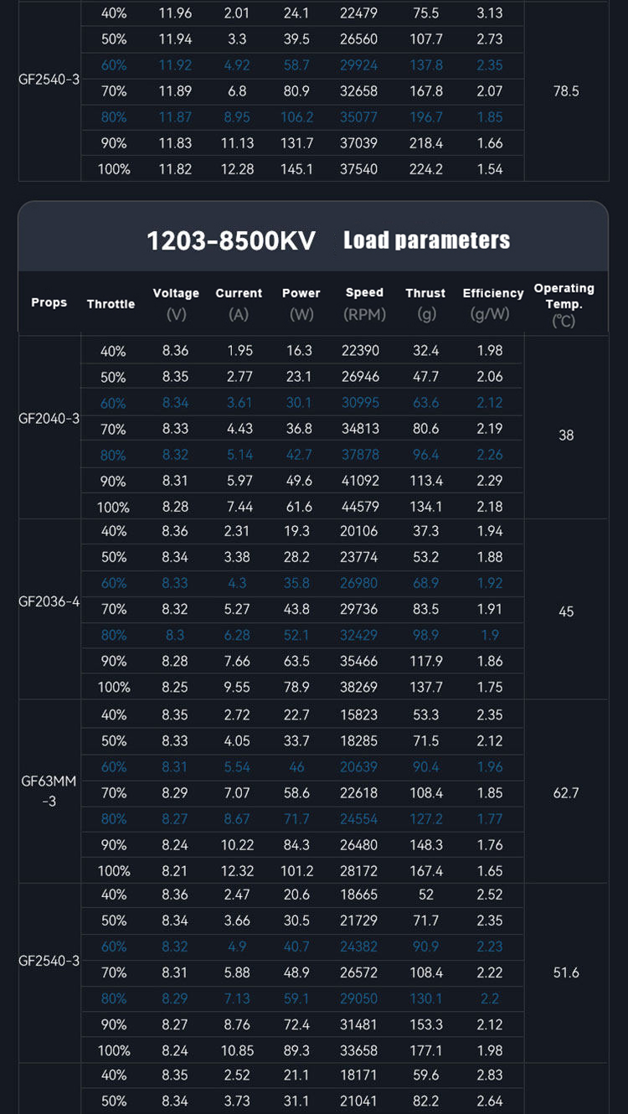
Task: Click the 44579 RPM speed cell
Action: click(360, 507)
